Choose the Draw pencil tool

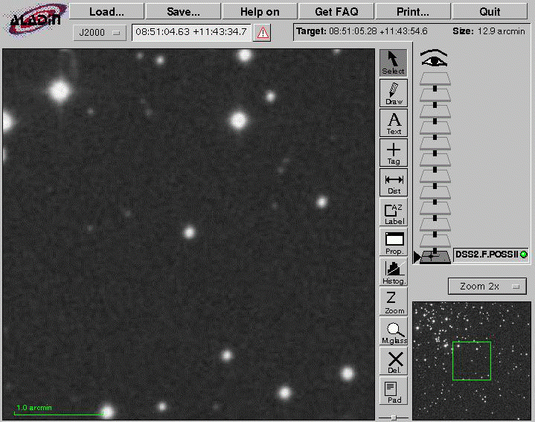tap(394, 93)
